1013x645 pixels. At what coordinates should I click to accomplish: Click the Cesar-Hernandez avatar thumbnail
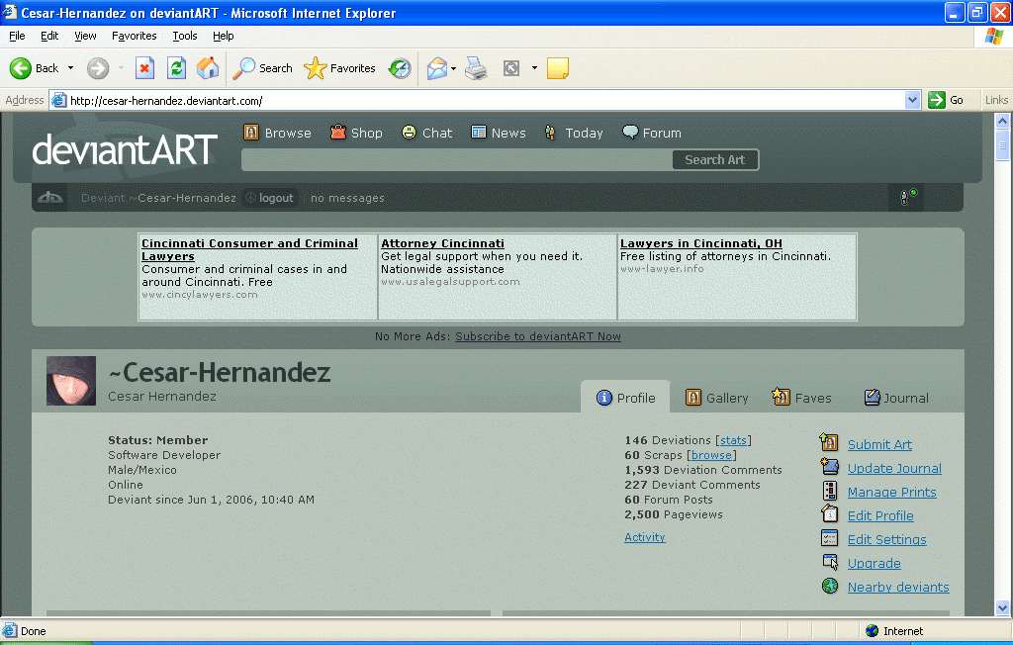[x=71, y=381]
